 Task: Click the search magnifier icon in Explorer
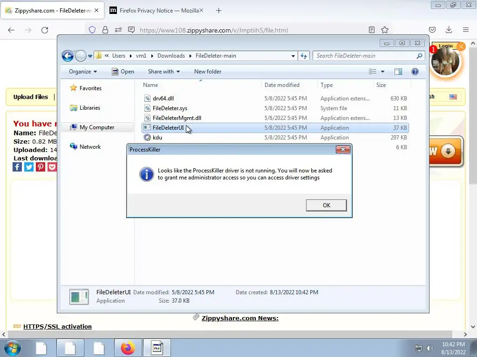point(420,56)
